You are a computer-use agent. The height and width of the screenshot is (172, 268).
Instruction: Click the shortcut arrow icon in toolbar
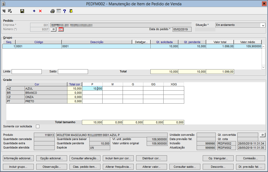[4, 11]
